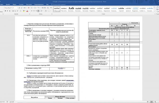Image resolution: width=159 pixels, height=103 pixels.
Task: Apply borders to selection
Action: tap(49, 11)
